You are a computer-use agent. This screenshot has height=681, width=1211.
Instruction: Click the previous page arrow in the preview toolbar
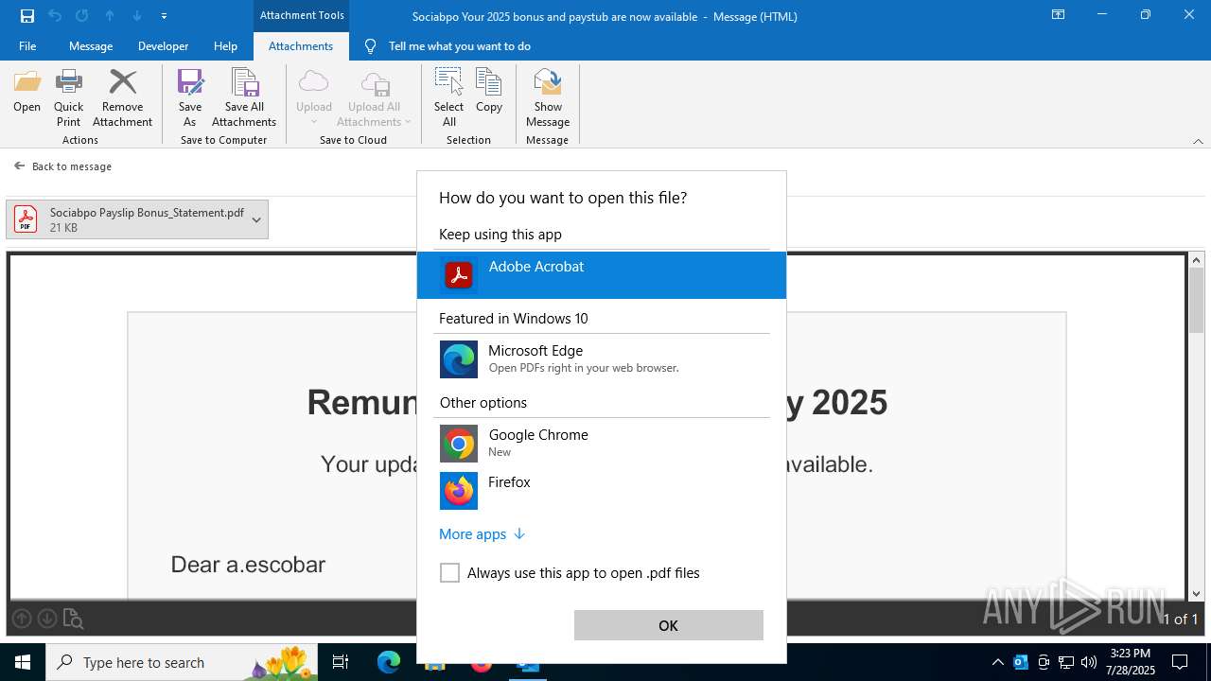click(22, 619)
